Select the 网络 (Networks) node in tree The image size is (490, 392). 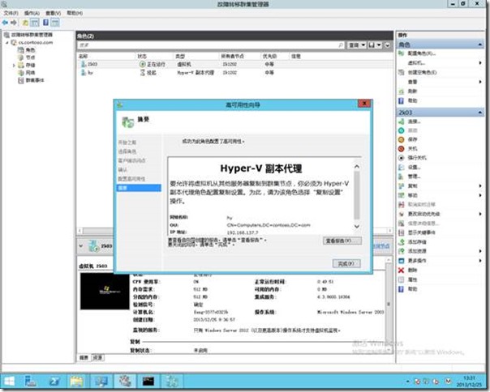coord(30,73)
